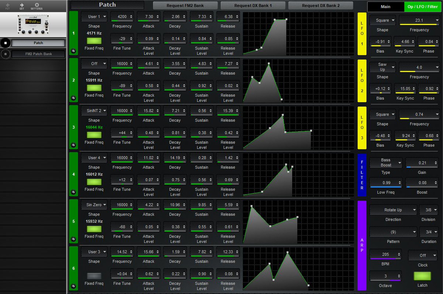The image size is (443, 294).
Task: Enable operator 6 Fixed Freq button
Action: (94, 276)
